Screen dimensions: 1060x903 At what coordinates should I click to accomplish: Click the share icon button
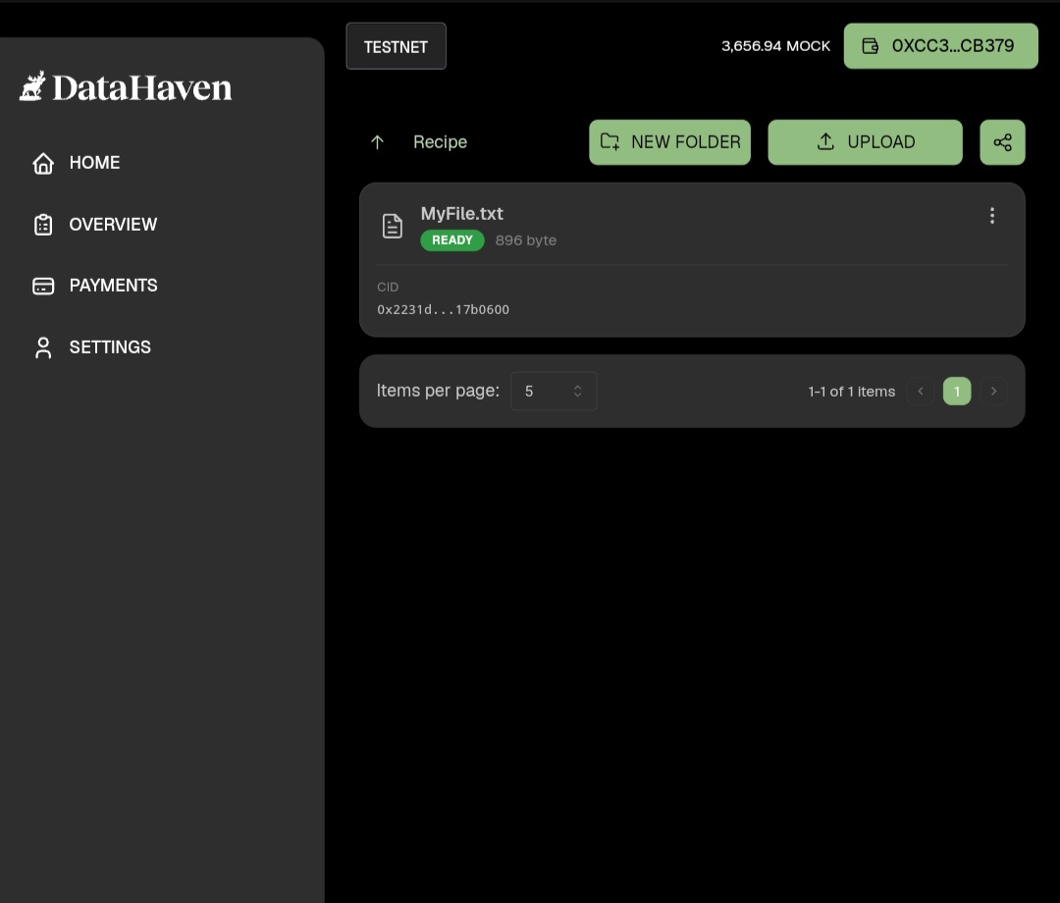1002,142
